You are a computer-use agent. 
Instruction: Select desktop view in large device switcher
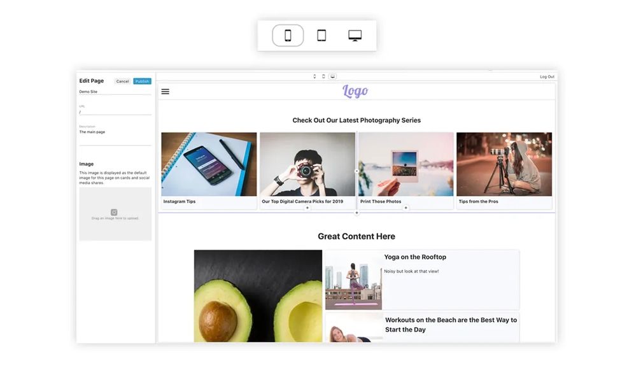[355, 36]
